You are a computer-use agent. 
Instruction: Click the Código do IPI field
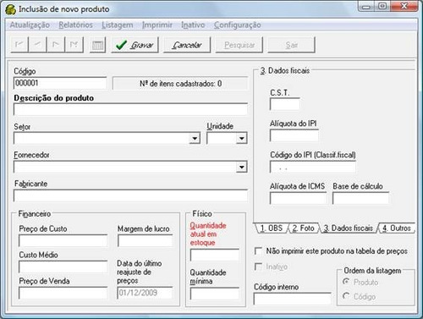(x=313, y=167)
